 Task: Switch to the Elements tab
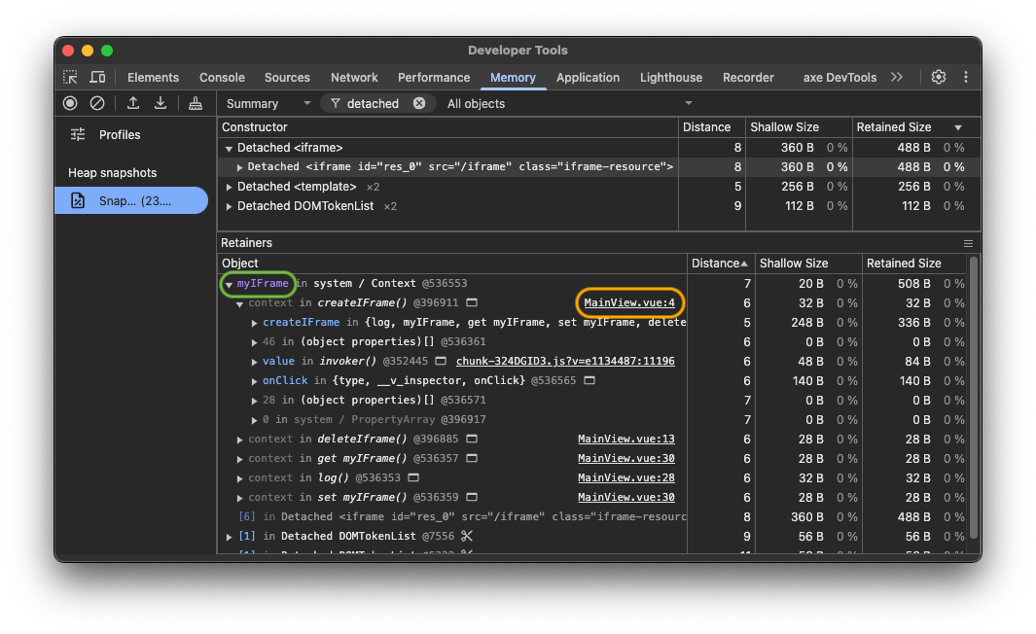tap(154, 77)
